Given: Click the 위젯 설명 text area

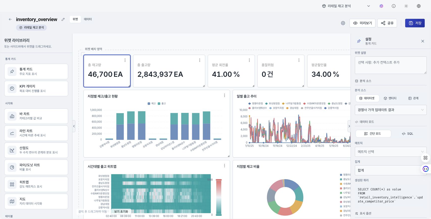Looking at the screenshot, I should click(391, 65).
